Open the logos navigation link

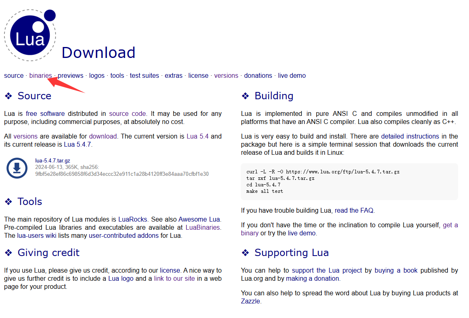(x=97, y=76)
